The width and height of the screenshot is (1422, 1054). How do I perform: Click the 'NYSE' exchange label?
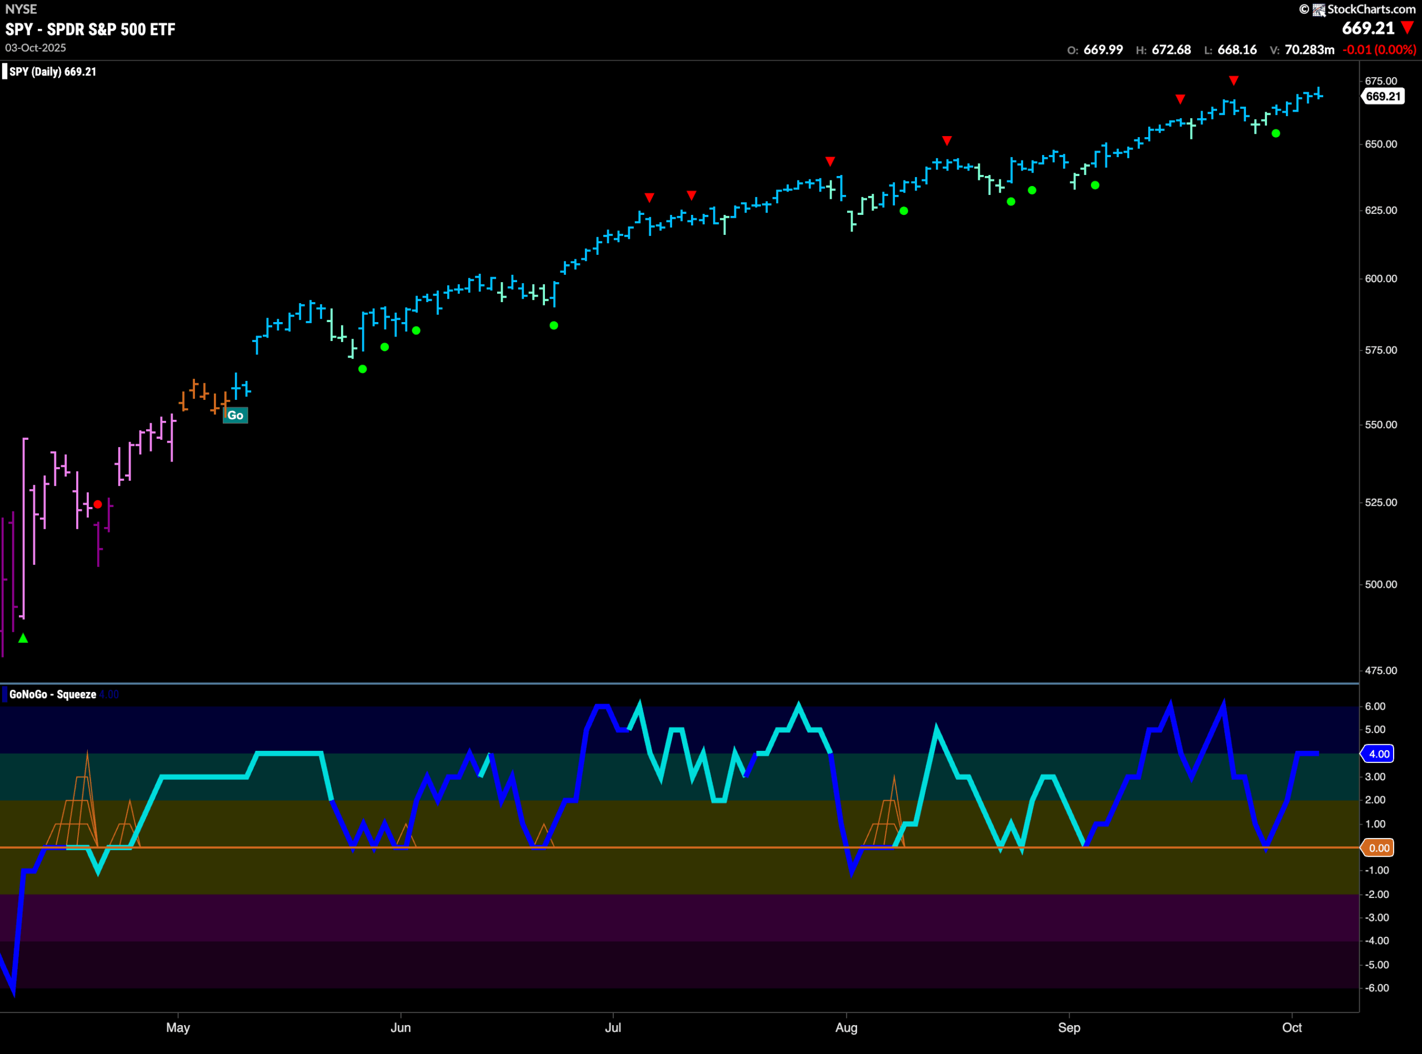(x=21, y=9)
